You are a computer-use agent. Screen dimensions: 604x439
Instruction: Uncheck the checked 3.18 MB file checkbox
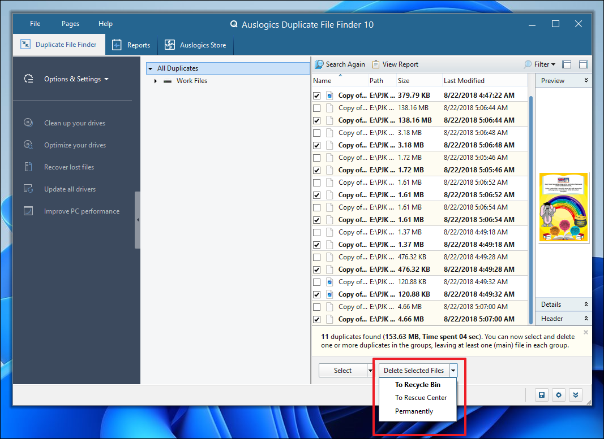click(316, 145)
